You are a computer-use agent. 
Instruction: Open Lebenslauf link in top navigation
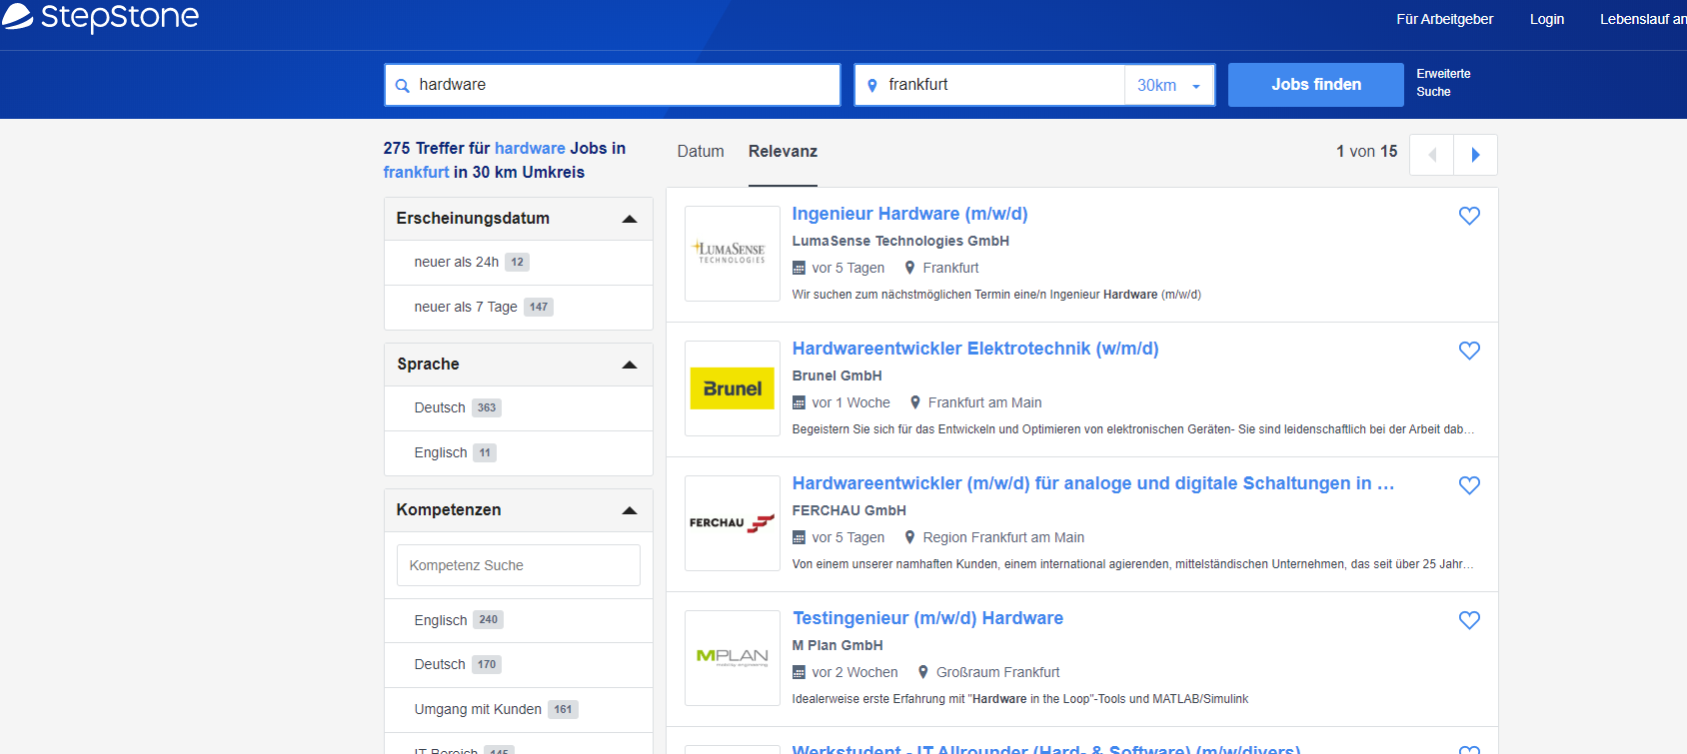tap(1642, 19)
